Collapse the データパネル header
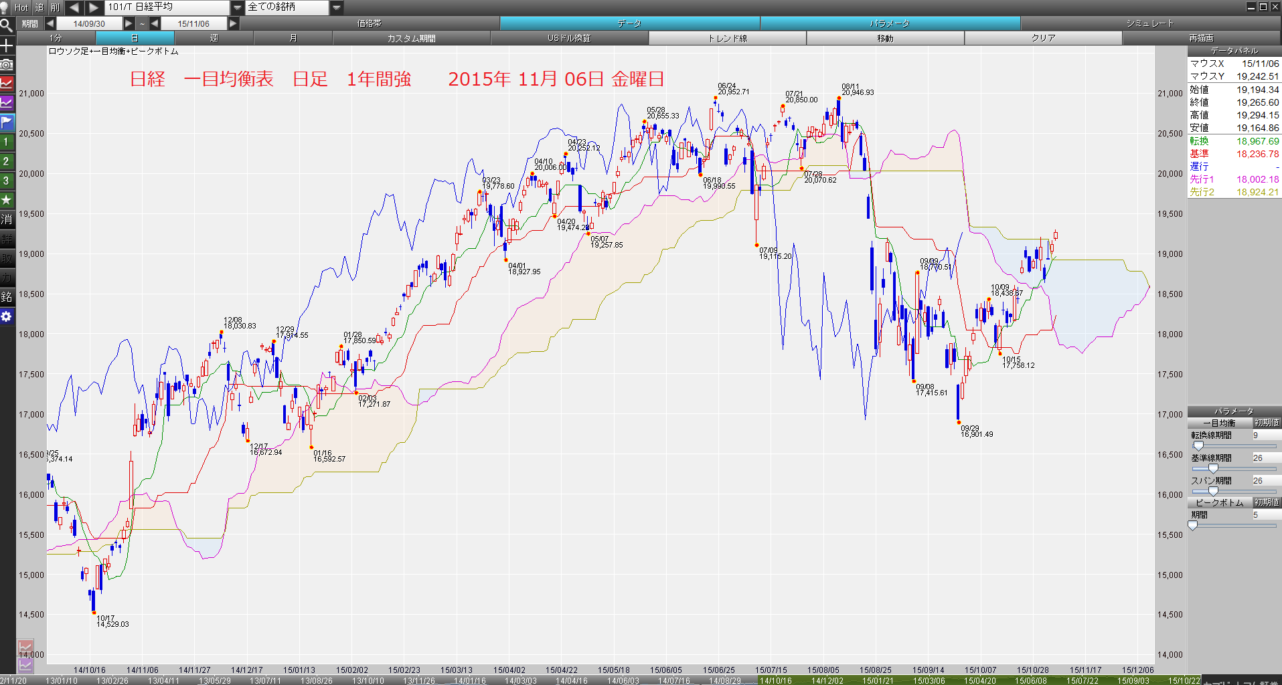This screenshot has width=1282, height=685. [x=1234, y=51]
